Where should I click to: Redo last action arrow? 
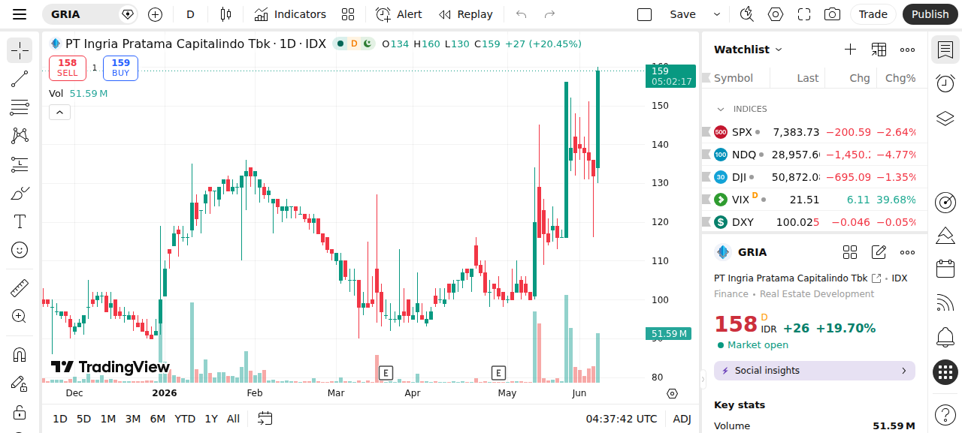[549, 14]
